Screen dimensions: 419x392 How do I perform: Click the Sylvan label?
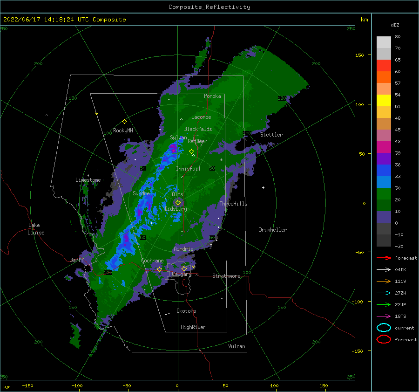pos(178,138)
